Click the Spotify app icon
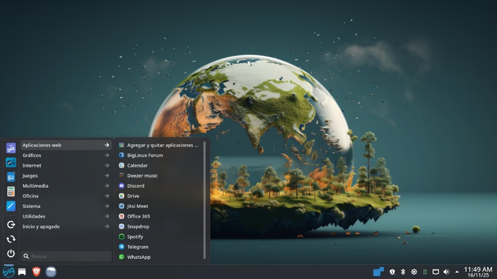This screenshot has height=279, width=497. pos(121,237)
